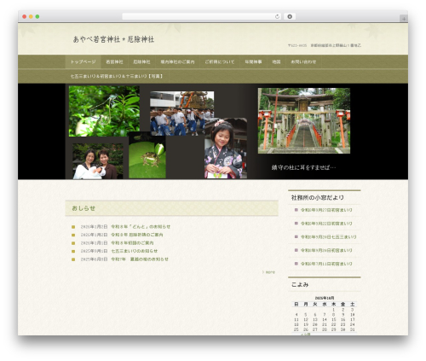
Task: Click the round download icon in the toolbar
Action: (x=290, y=16)
